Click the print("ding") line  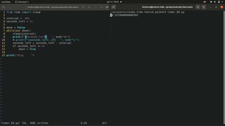click(x=20, y=55)
